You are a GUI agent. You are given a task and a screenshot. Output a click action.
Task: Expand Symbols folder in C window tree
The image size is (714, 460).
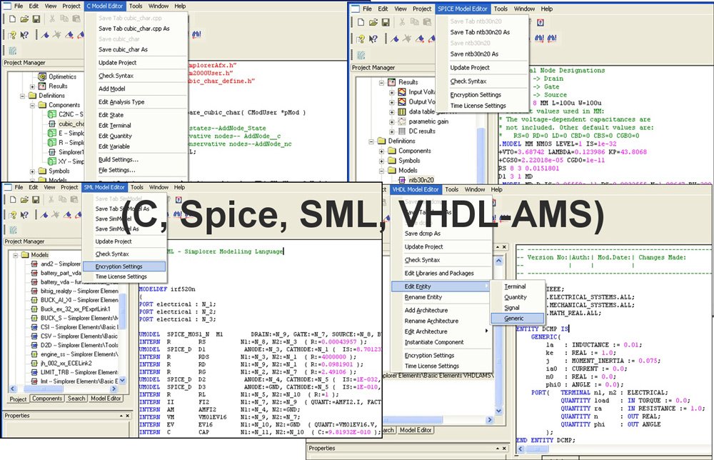click(32, 171)
